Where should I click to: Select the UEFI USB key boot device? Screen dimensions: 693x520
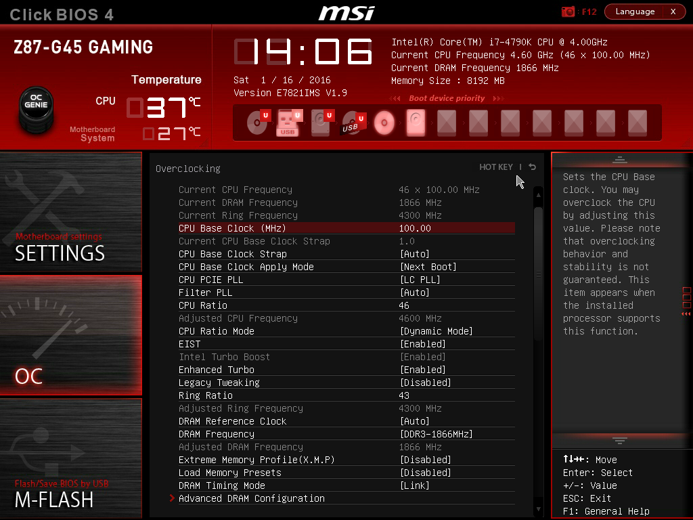(288, 122)
